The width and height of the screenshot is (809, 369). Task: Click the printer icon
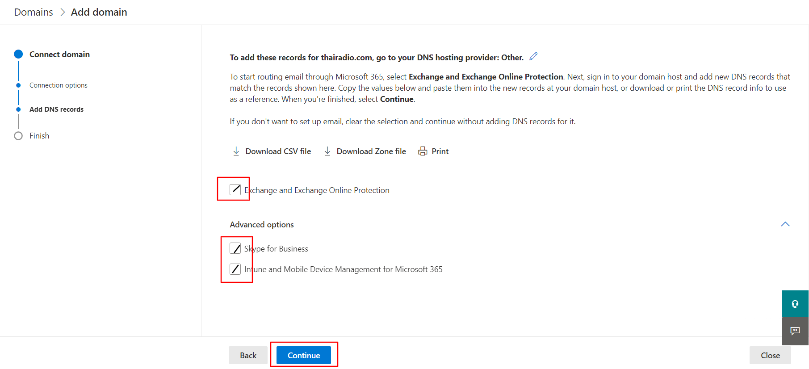(422, 151)
